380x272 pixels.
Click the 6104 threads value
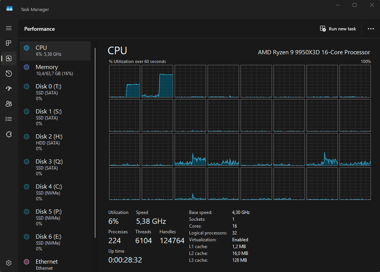point(144,241)
